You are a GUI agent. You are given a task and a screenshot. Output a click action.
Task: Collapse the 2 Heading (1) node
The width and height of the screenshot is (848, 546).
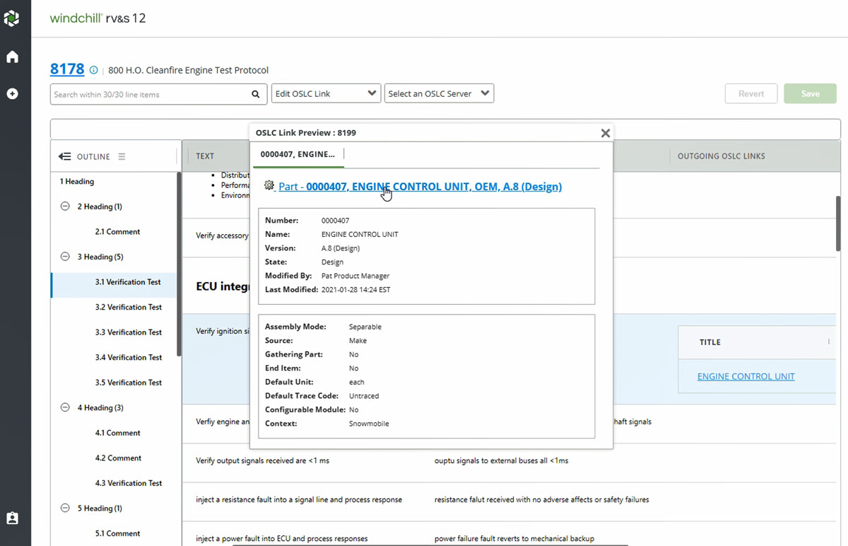pyautogui.click(x=65, y=207)
